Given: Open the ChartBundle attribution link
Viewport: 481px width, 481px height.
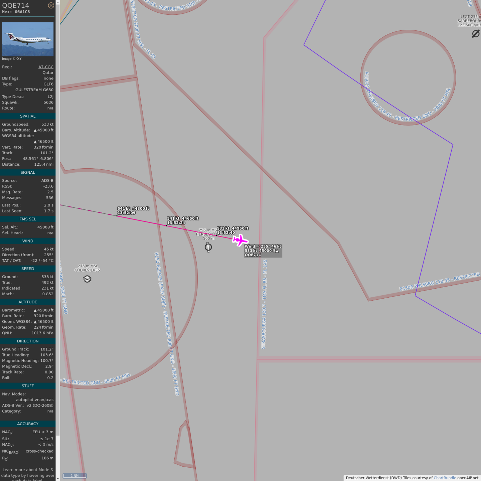Looking at the screenshot, I should point(445,478).
